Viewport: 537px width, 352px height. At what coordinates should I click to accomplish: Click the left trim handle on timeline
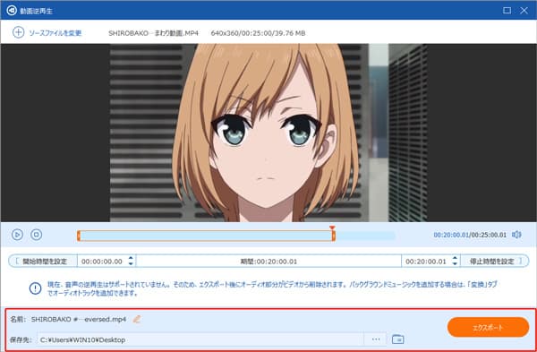tap(79, 236)
